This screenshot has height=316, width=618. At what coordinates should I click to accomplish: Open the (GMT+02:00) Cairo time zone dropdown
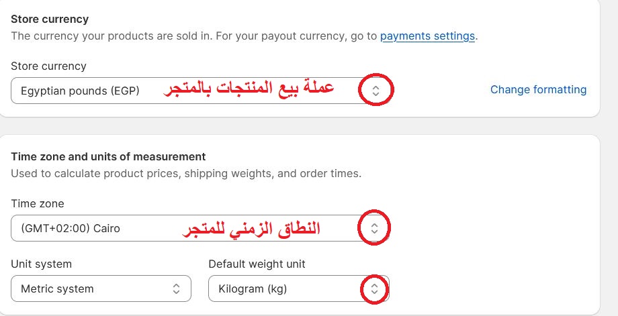pyautogui.click(x=200, y=228)
